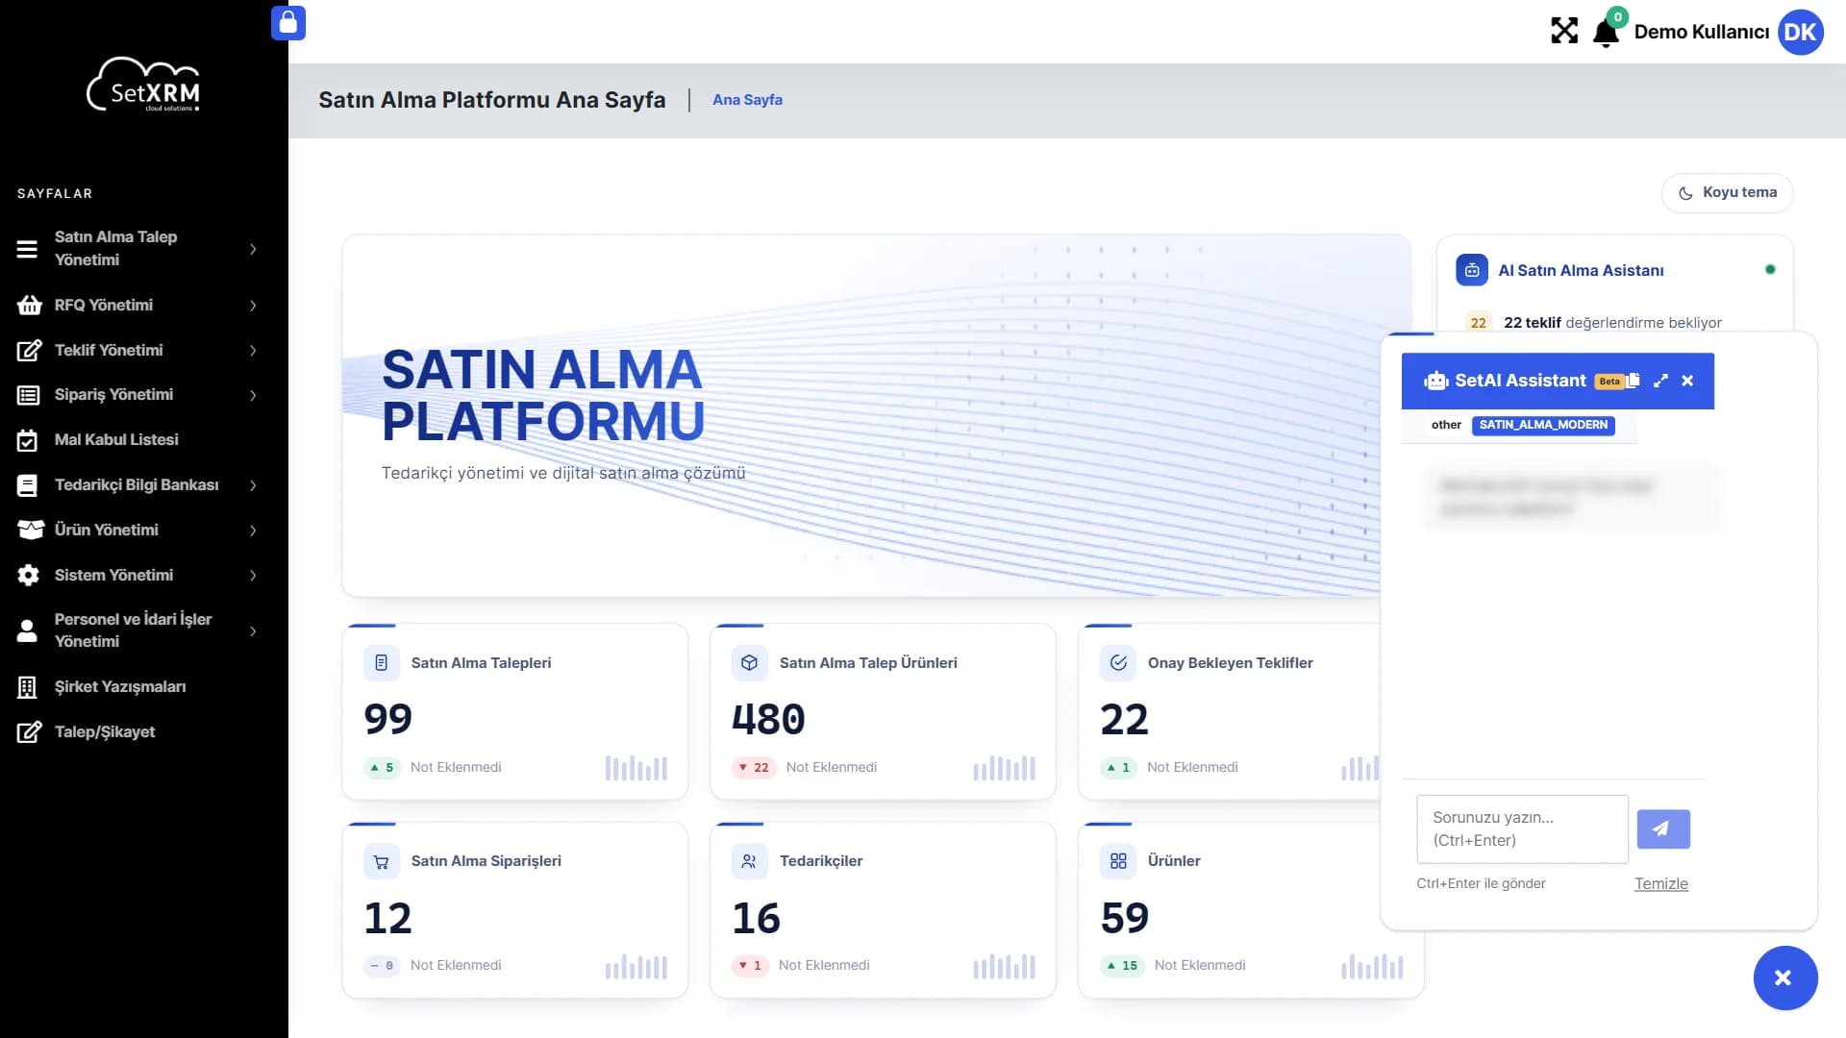
Task: Send message with paper plane icon
Action: point(1663,828)
